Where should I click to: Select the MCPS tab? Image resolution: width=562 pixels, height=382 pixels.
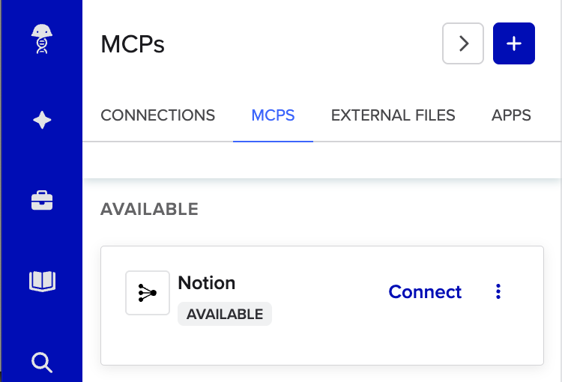[273, 115]
